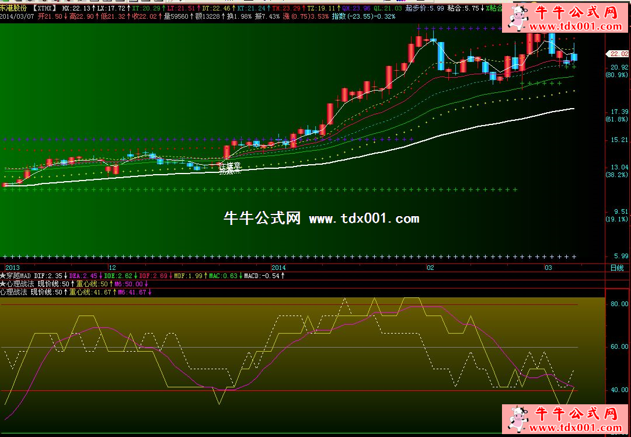The height and width of the screenshot is (437, 631).
Task: Click the MACD:-0.54 value readout
Action: (262, 275)
